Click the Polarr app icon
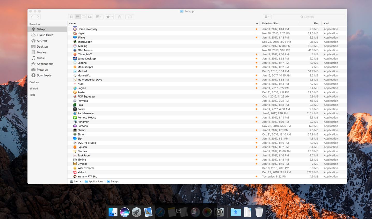The width and height of the screenshot is (372, 219). (x=75, y=109)
